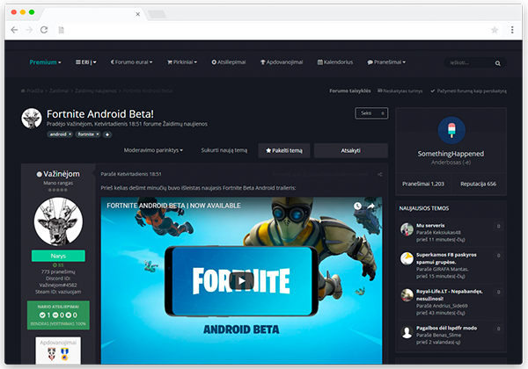Expand the Seksi follow dropdown
The height and width of the screenshot is (369, 528).
[x=371, y=113]
